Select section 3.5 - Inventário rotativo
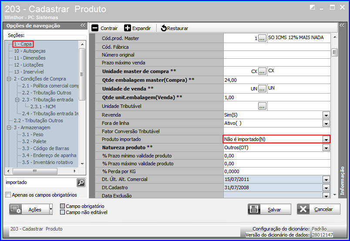This screenshot has width=350, height=241. click(x=47, y=162)
